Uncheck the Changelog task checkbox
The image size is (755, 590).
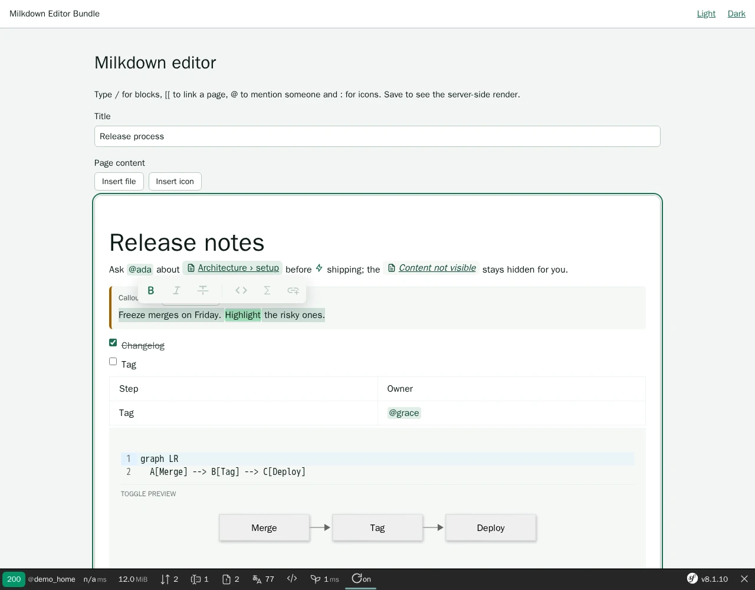[x=113, y=343]
